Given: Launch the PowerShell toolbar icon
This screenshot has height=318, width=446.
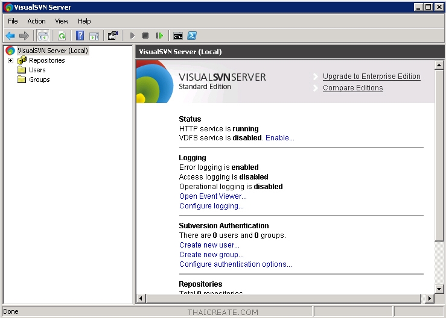Looking at the screenshot, I should click(x=192, y=36).
